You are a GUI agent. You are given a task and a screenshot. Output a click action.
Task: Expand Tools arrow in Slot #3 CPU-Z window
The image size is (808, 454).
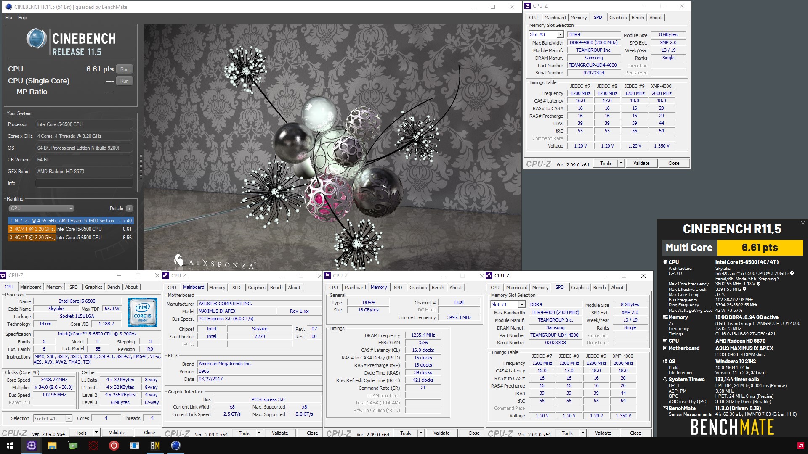[621, 163]
